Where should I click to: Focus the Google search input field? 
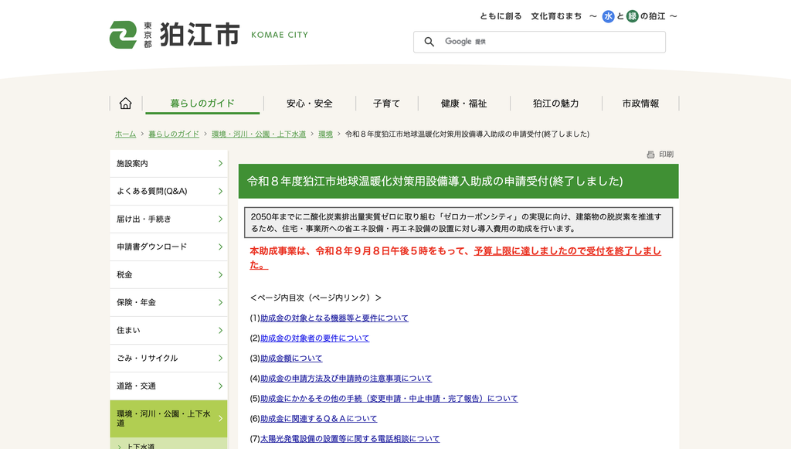click(x=539, y=42)
